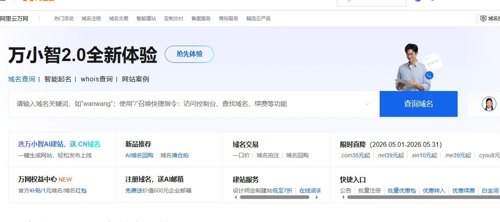This screenshot has width=500, height=222.
Task: Click left scroll arrow under 快捷入口
Action: tap(343, 197)
